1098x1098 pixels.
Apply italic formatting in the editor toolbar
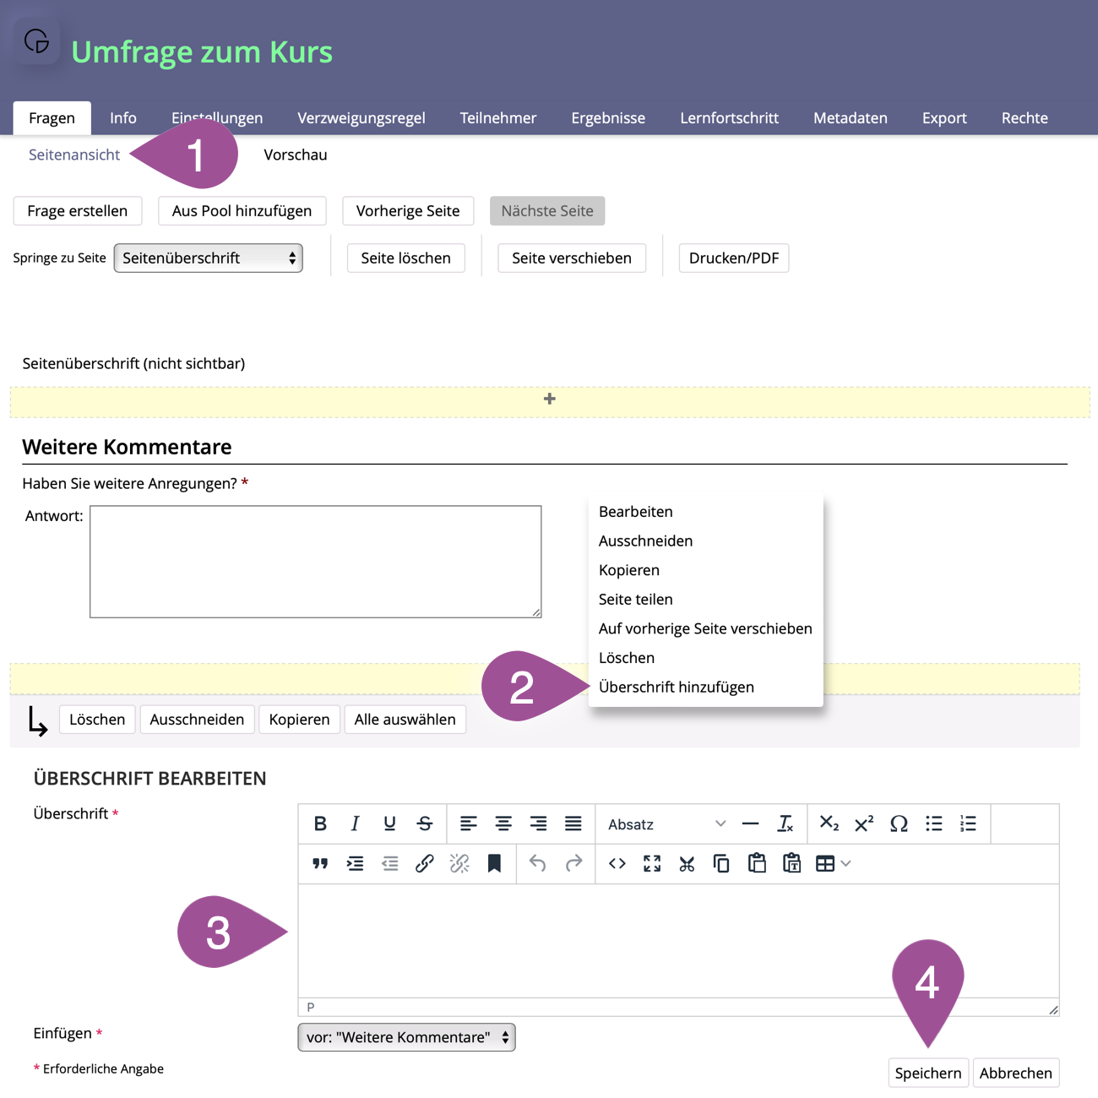[x=355, y=823]
